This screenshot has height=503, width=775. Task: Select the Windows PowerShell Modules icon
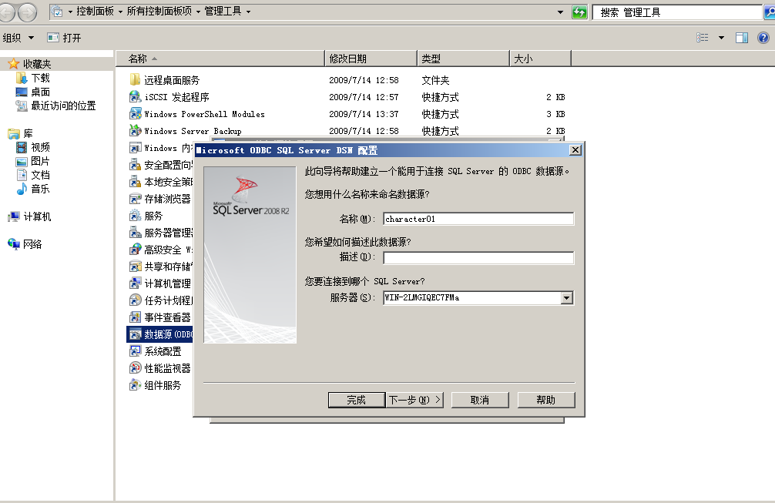tap(135, 114)
